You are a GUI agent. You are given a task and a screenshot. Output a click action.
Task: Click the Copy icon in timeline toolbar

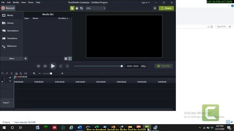tap(16, 74)
